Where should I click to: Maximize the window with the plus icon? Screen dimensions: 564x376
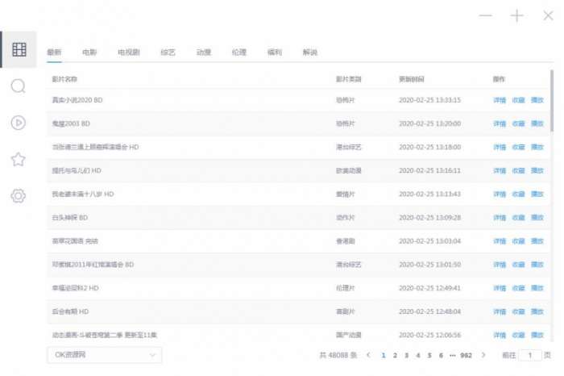click(x=517, y=15)
